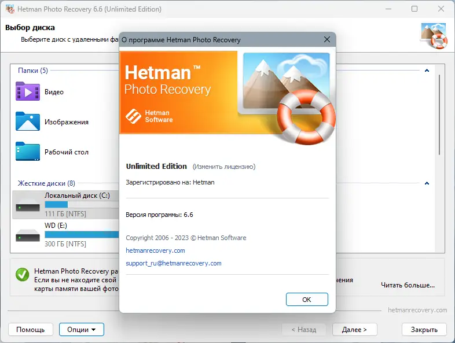Select the WD (E:) drive icon
The width and height of the screenshot is (455, 343).
tap(28, 235)
